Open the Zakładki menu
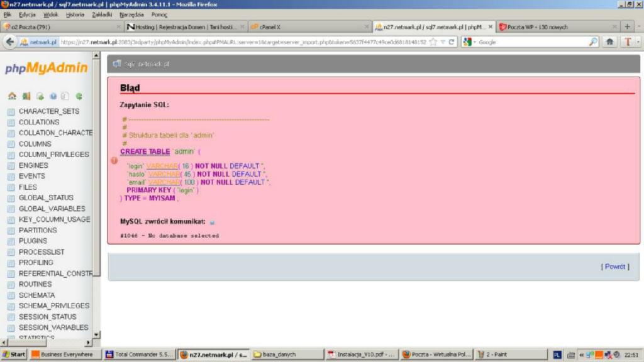This screenshot has width=644, height=362. tap(102, 15)
